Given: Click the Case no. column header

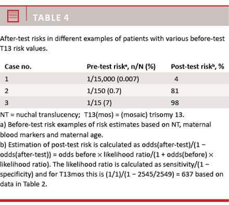Looking at the screenshot, I should click(18, 67).
